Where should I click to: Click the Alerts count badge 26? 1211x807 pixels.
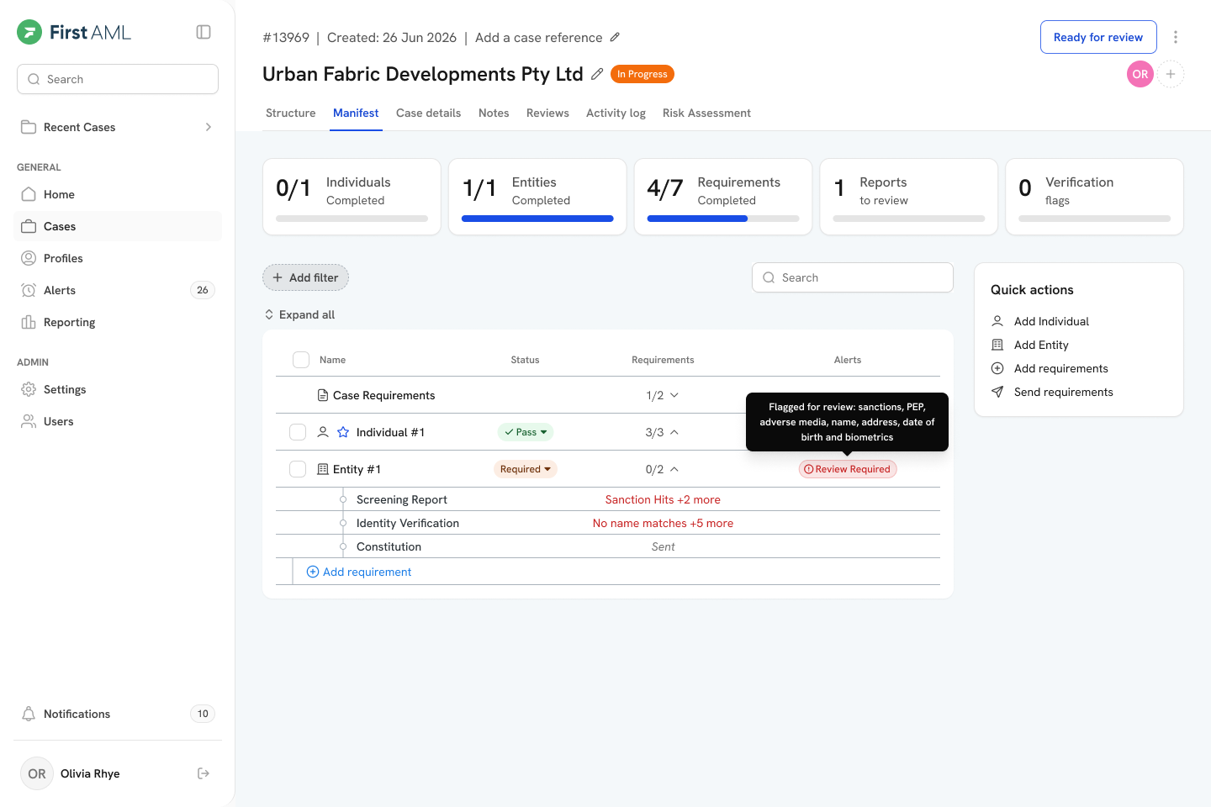pos(203,290)
